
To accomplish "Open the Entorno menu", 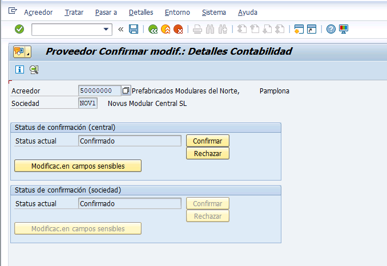I will pyautogui.click(x=178, y=13).
